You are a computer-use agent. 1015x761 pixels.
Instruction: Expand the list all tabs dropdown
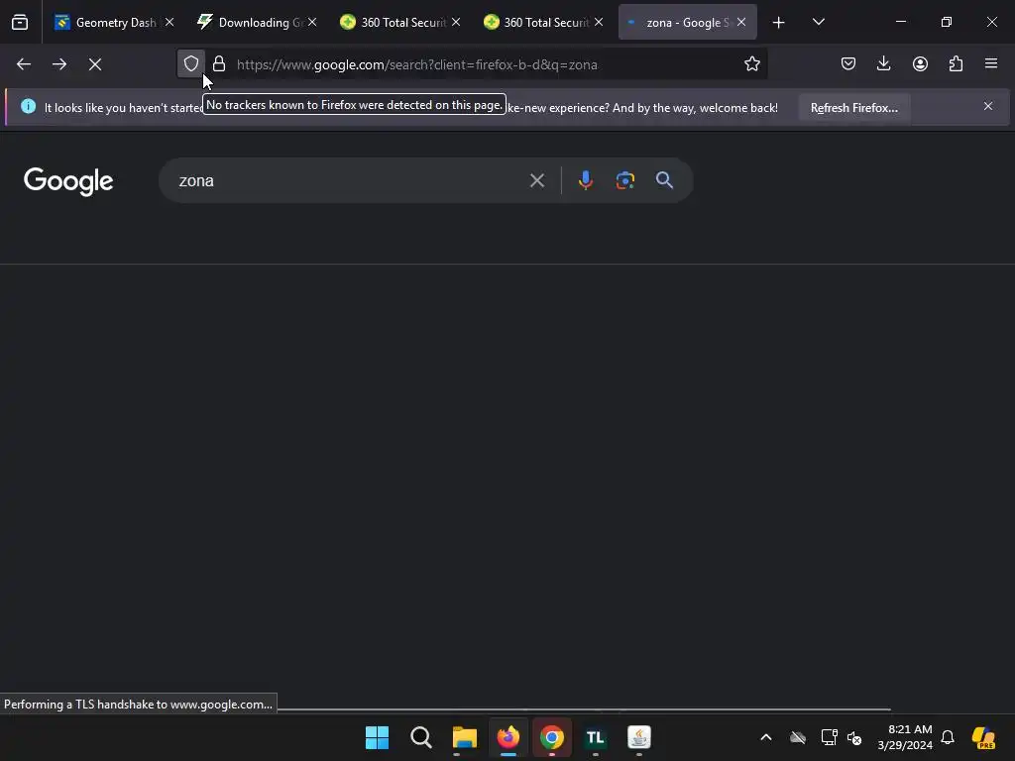(818, 22)
